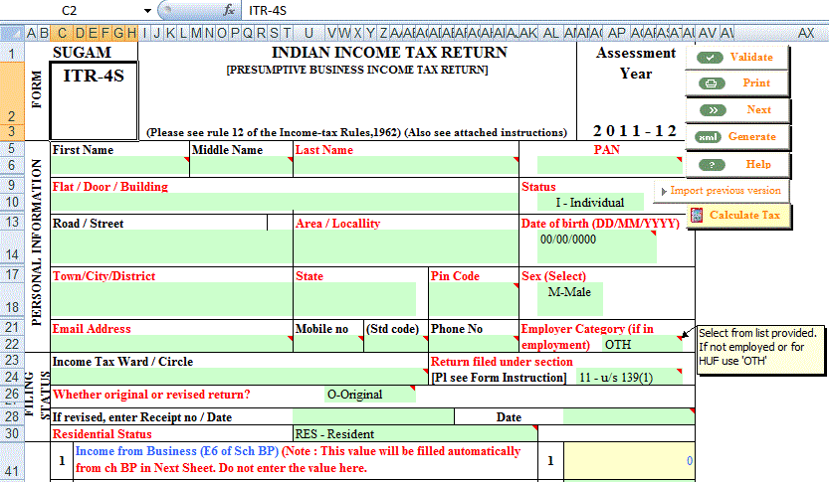829x482 pixels.
Task: Click the Calculate Tax calculator icon
Action: (x=697, y=215)
